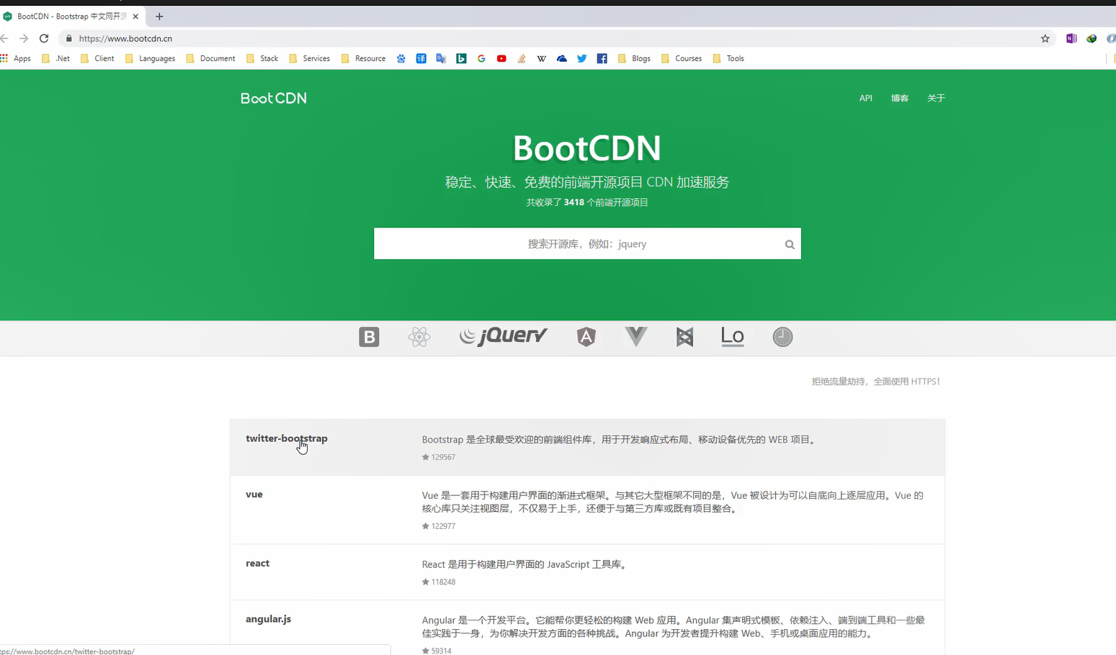Click the 129567 star count text
Viewport: 1116px width, 655px height.
click(443, 457)
